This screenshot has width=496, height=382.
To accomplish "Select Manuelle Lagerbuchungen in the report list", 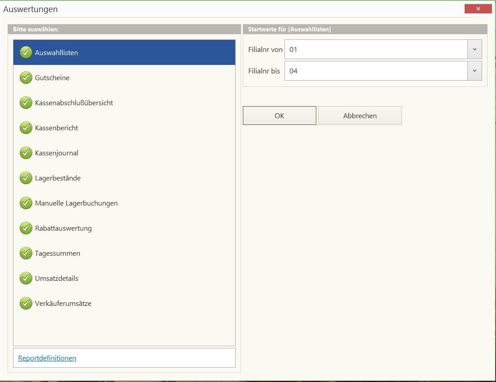I will (x=76, y=203).
